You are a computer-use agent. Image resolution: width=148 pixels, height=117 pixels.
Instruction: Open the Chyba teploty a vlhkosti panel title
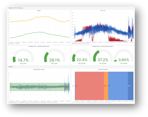(x=39, y=69)
